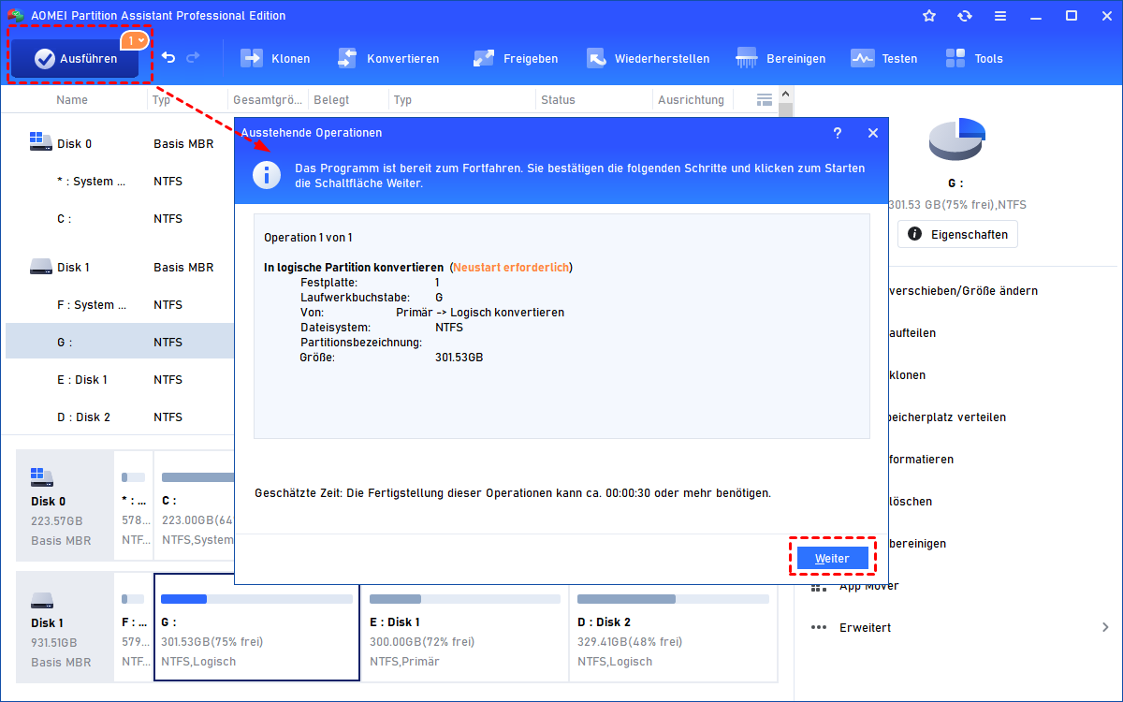
Task: Open the Tools toolbar menu
Action: (974, 58)
